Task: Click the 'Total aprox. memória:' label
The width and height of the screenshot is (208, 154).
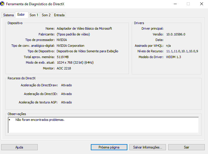Action: pyautogui.click(x=39, y=57)
